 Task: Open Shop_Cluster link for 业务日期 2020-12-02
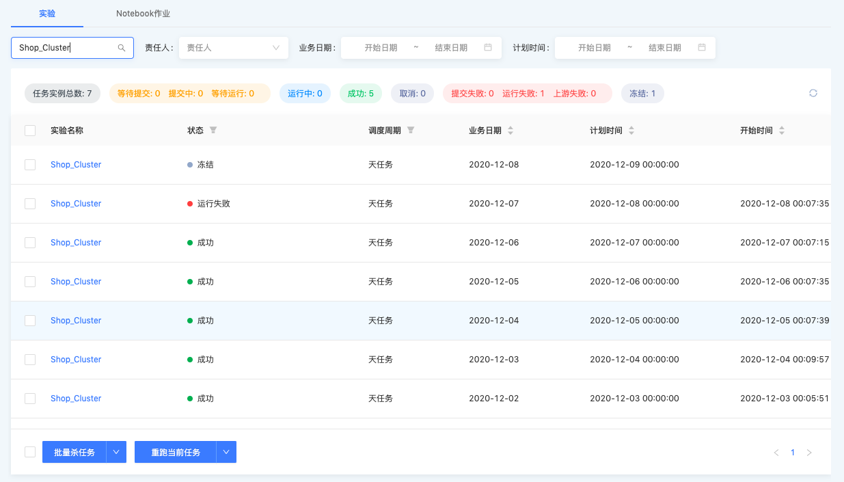(76, 399)
